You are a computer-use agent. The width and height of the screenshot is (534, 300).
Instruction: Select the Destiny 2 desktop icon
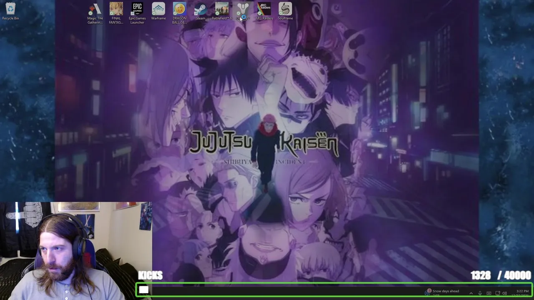(243, 11)
